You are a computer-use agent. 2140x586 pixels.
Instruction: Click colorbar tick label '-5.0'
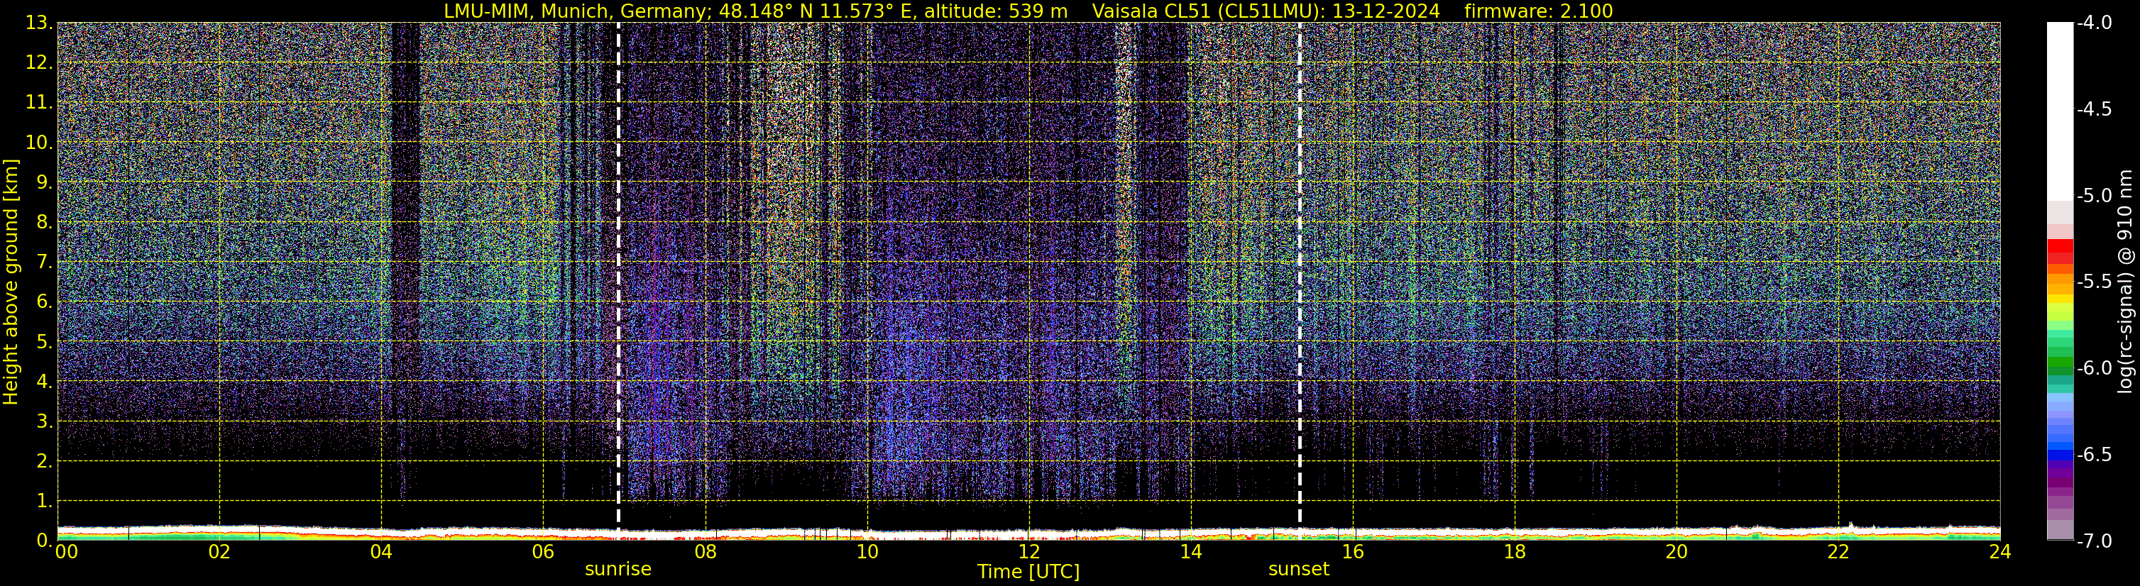(2095, 196)
